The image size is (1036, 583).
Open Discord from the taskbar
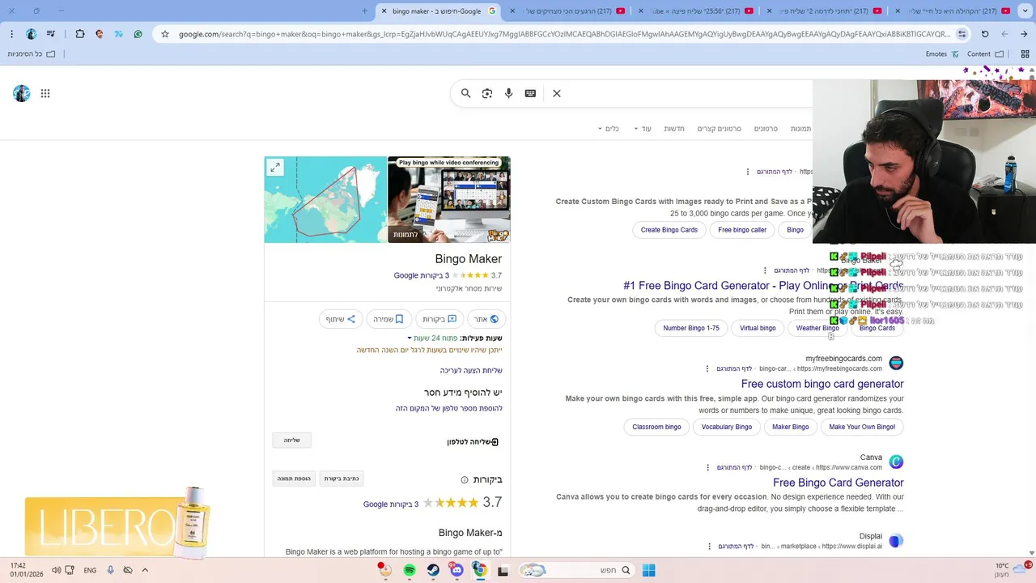click(456, 570)
